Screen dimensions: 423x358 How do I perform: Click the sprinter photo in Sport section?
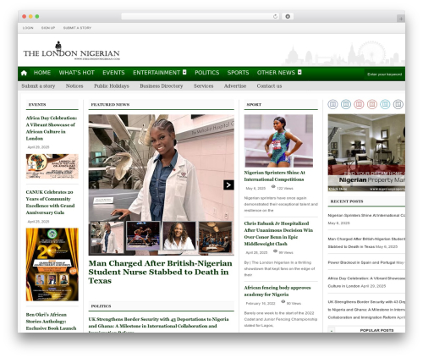tap(278, 140)
